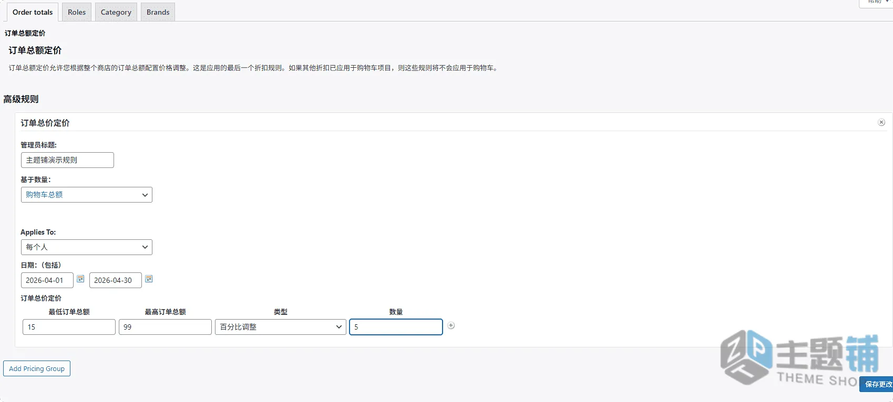
Task: Add a pricing row with plus icon
Action: 451,325
